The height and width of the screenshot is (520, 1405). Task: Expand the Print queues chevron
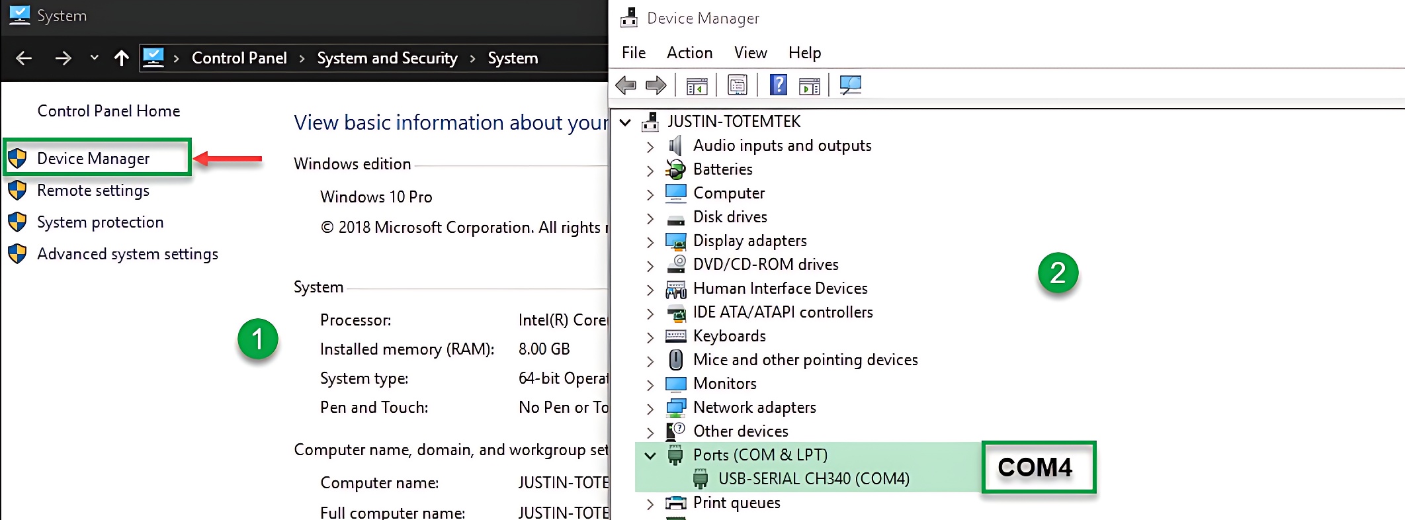[x=650, y=504]
